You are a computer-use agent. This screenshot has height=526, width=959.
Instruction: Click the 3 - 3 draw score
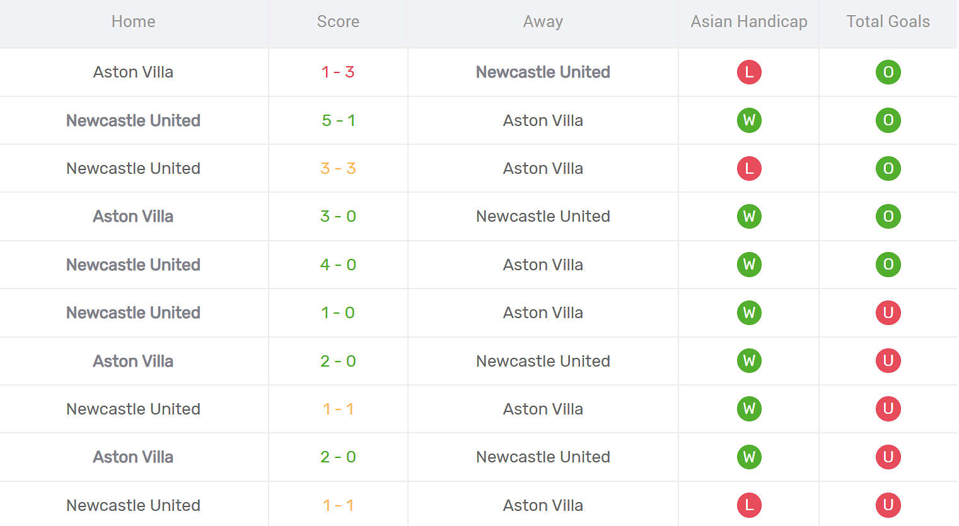[x=338, y=169]
